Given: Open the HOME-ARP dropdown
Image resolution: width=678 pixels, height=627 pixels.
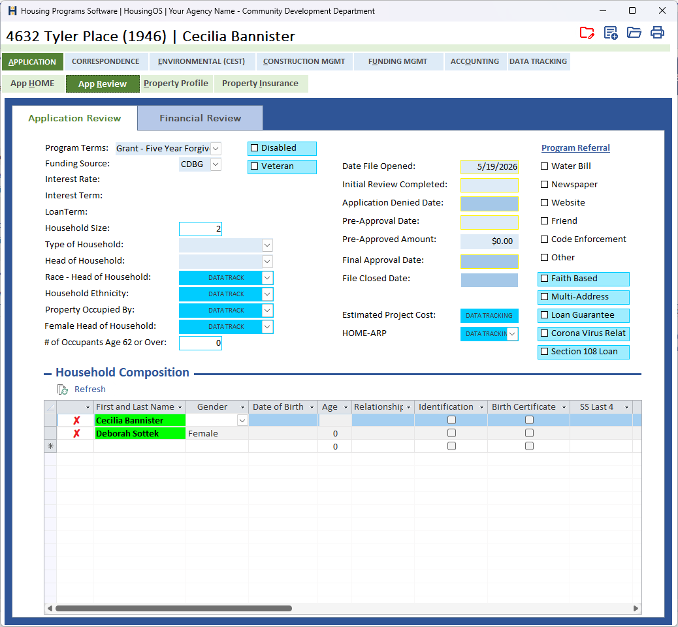Looking at the screenshot, I should [x=512, y=334].
